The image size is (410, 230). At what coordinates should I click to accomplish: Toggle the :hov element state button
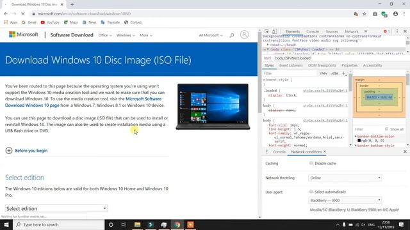tap(324, 73)
